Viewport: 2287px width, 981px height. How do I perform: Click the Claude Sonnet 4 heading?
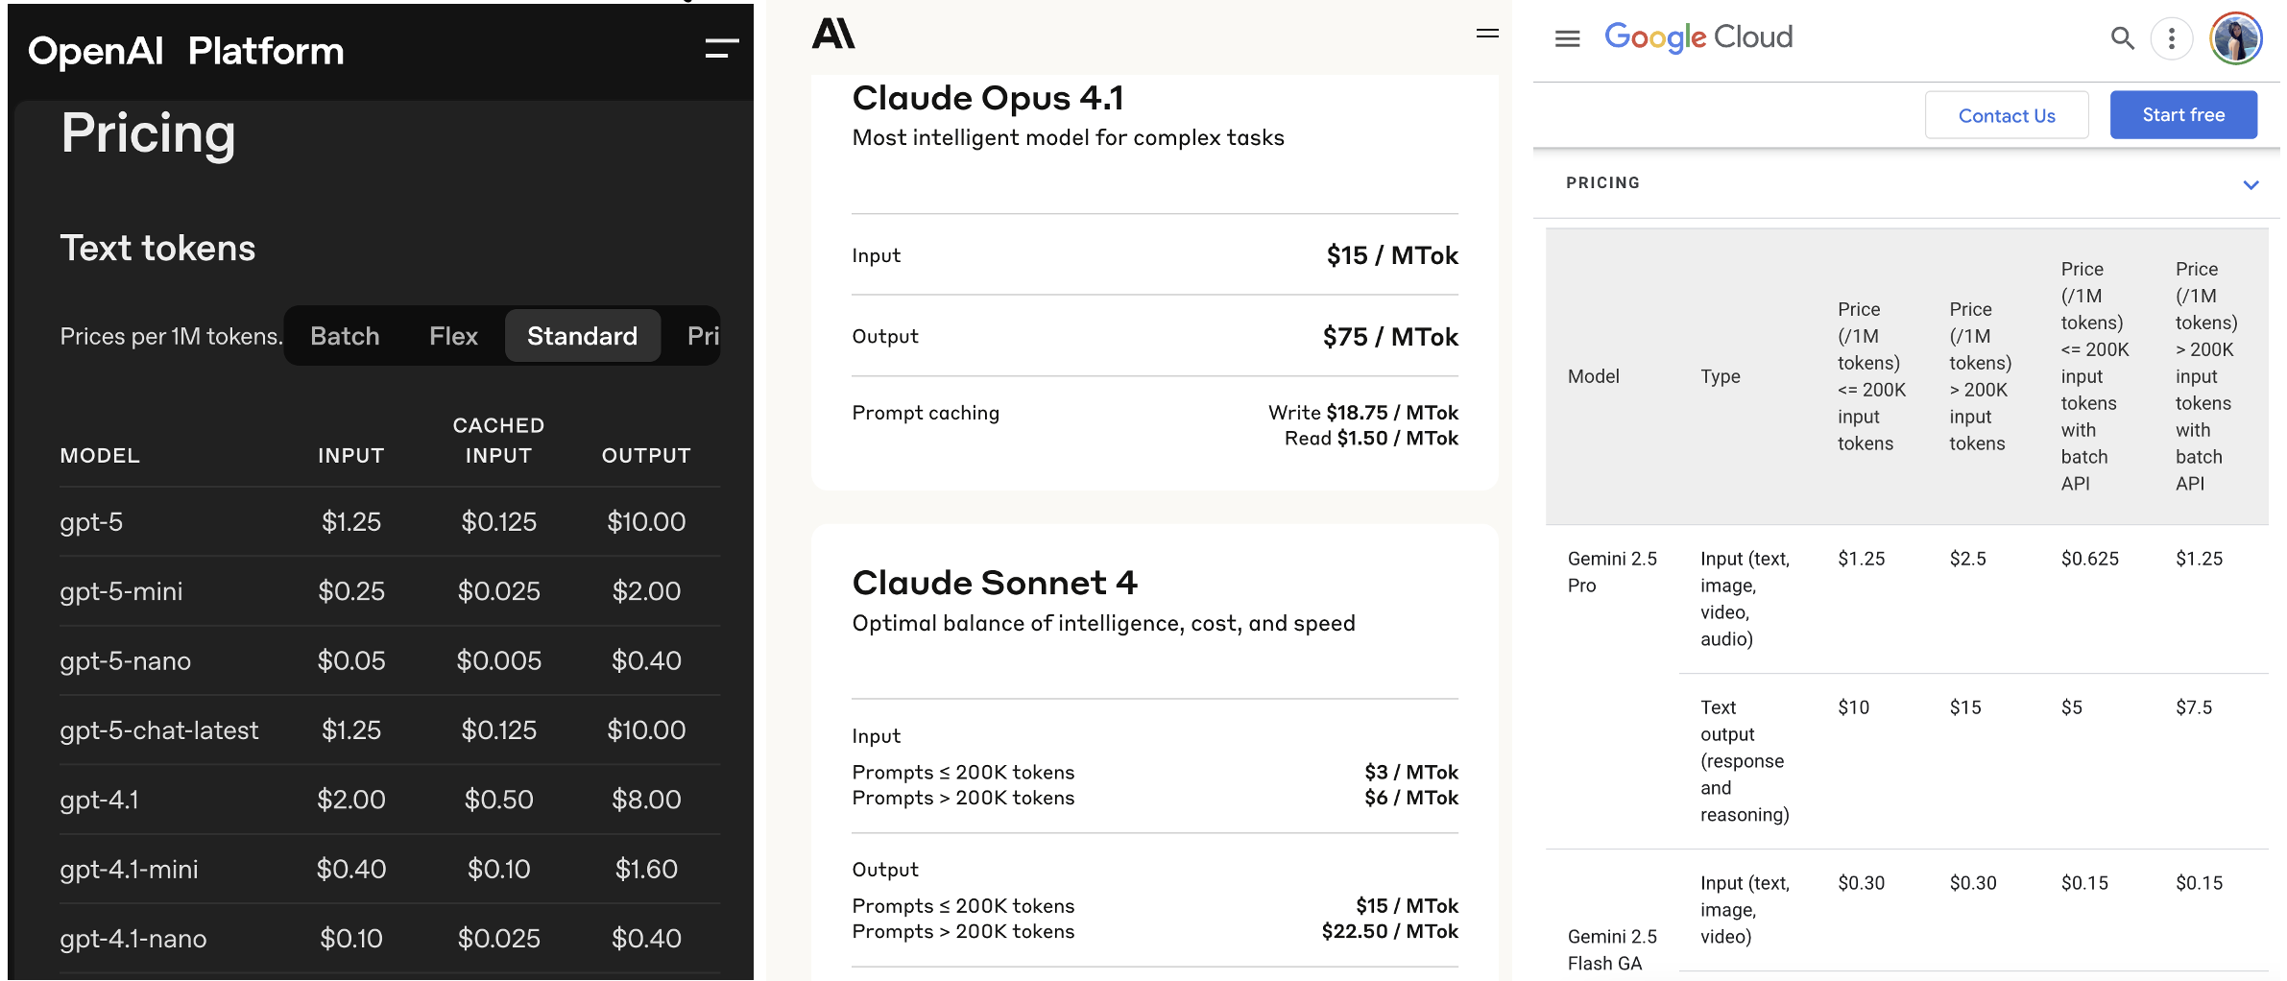click(x=994, y=583)
